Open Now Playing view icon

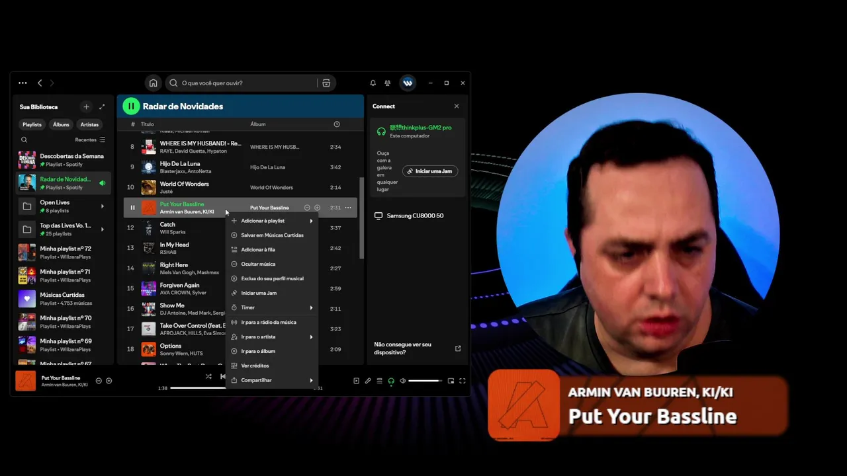(356, 381)
